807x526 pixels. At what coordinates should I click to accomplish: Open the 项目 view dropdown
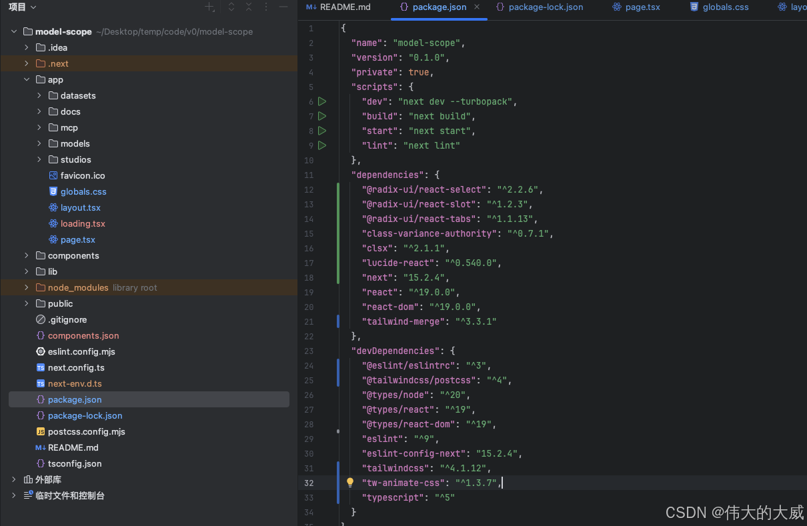click(22, 7)
